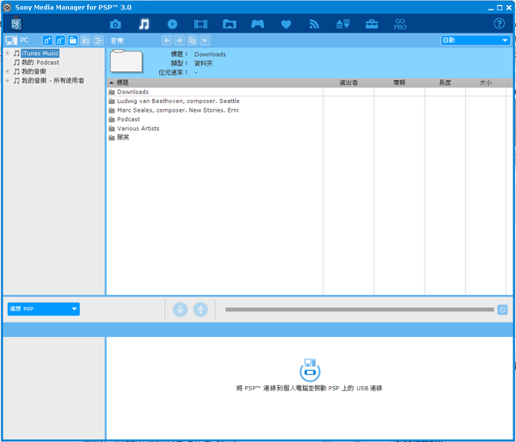Expand 我的音樂 - 所有使用者 node
516x442 pixels.
tap(7, 81)
